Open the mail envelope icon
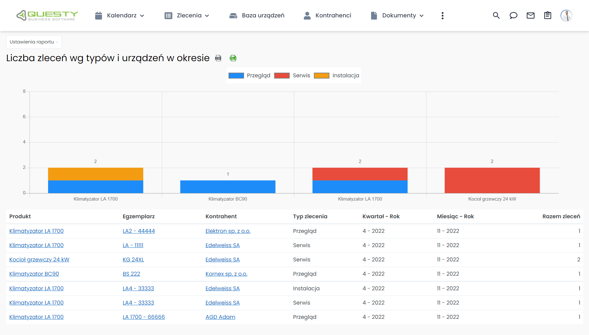589x335 pixels. [531, 16]
